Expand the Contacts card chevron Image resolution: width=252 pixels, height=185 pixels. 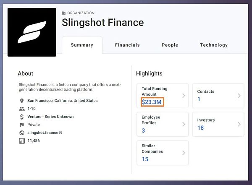pyautogui.click(x=239, y=96)
